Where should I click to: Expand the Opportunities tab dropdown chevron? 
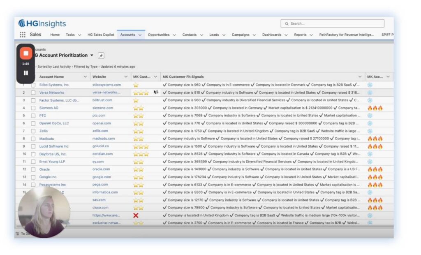pyautogui.click(x=174, y=35)
